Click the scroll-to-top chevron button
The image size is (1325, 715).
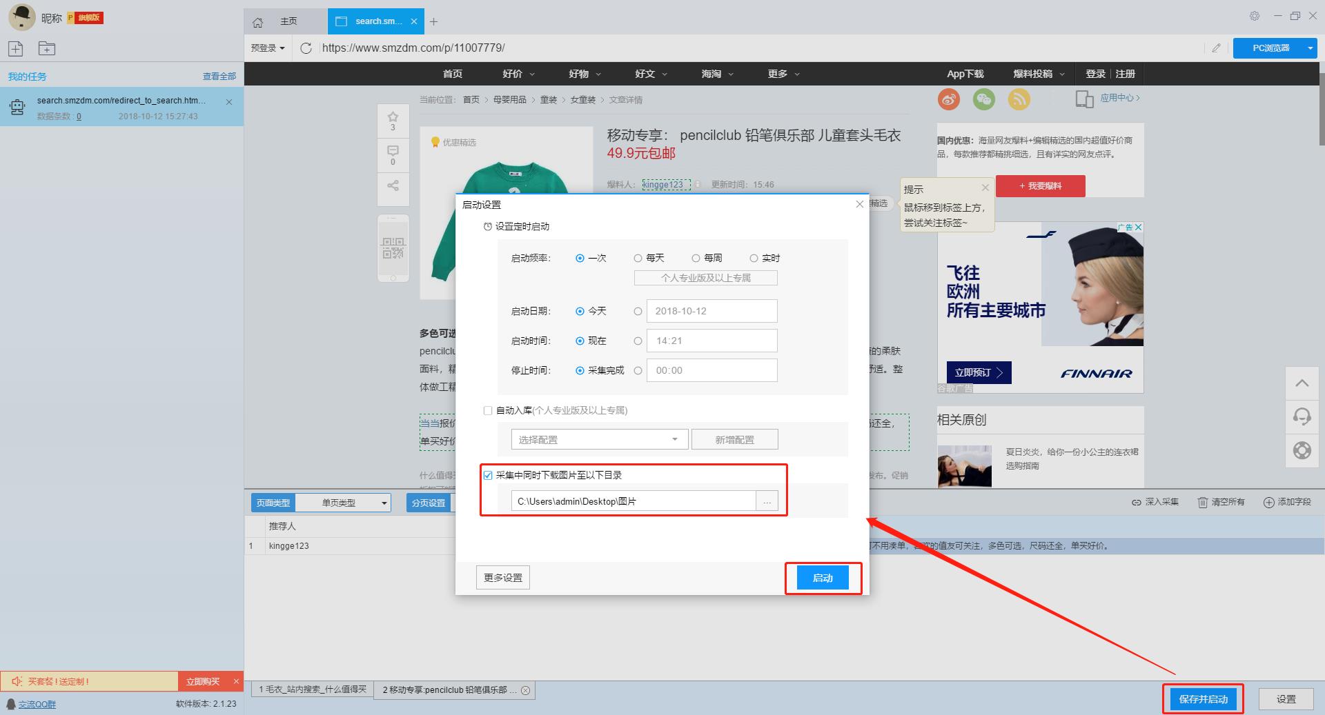click(1302, 383)
